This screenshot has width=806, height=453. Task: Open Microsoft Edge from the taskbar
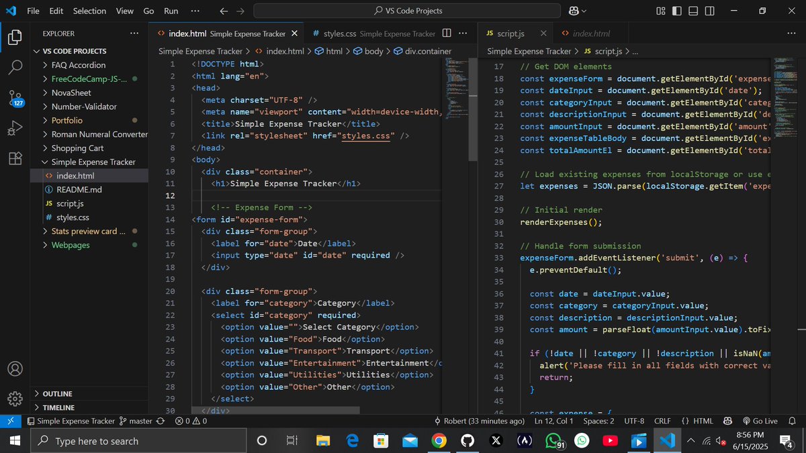pos(353,441)
